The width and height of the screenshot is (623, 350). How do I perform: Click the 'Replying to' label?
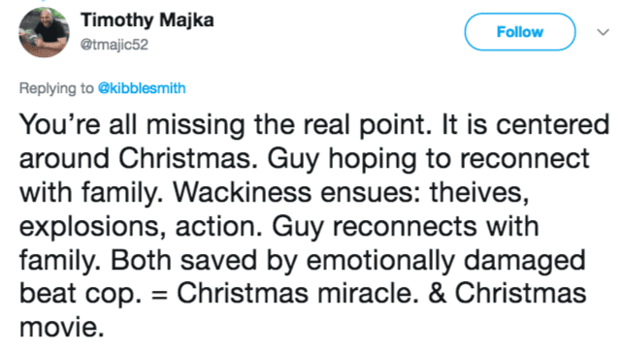56,88
